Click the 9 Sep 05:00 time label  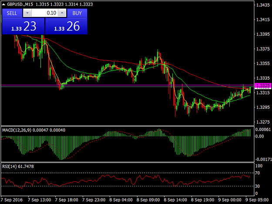pos(257,200)
